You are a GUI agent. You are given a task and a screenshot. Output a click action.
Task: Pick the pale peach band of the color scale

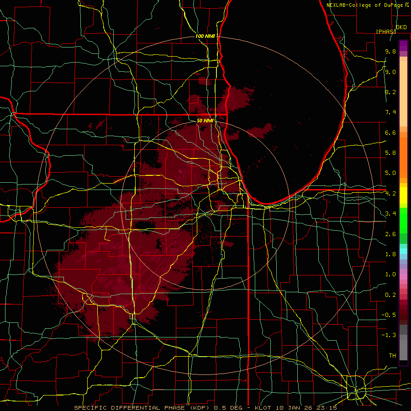point(403,94)
